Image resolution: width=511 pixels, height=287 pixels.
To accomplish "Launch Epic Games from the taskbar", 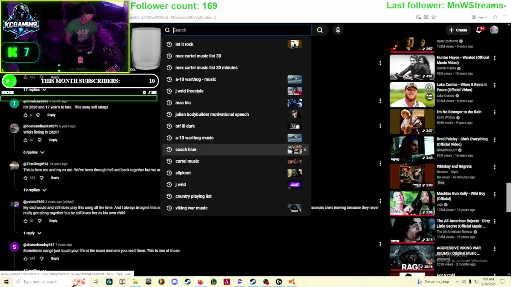I will point(149,282).
